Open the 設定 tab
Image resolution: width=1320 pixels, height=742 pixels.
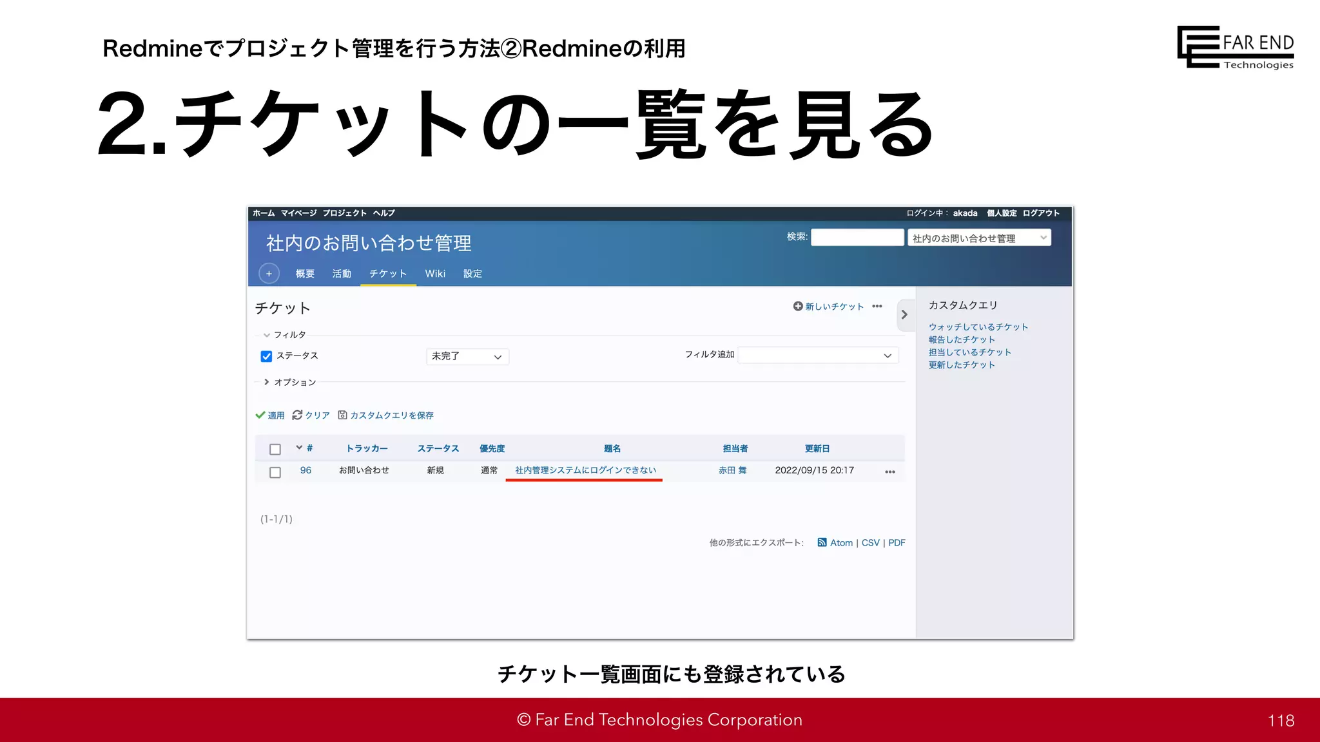(x=472, y=274)
